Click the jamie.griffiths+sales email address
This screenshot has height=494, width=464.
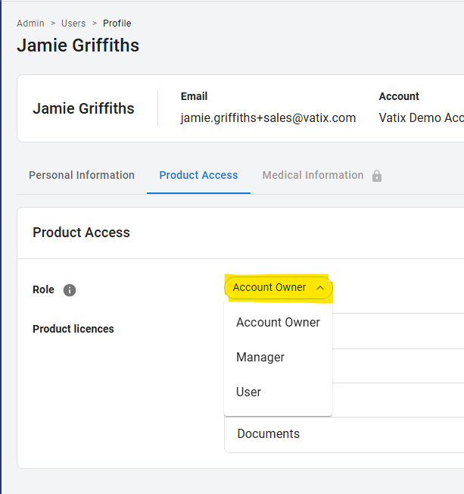coord(268,117)
